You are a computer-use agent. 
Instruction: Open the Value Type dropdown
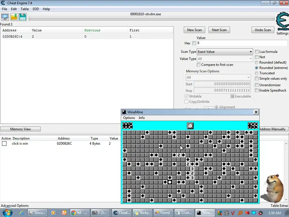click(225, 59)
